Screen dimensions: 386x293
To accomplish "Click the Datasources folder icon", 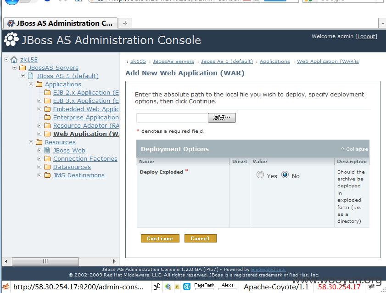I will [47, 167].
